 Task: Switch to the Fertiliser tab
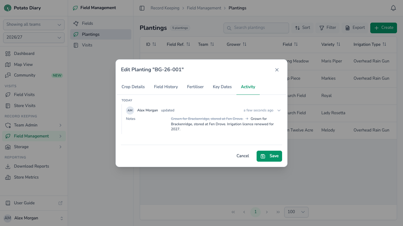click(x=195, y=87)
